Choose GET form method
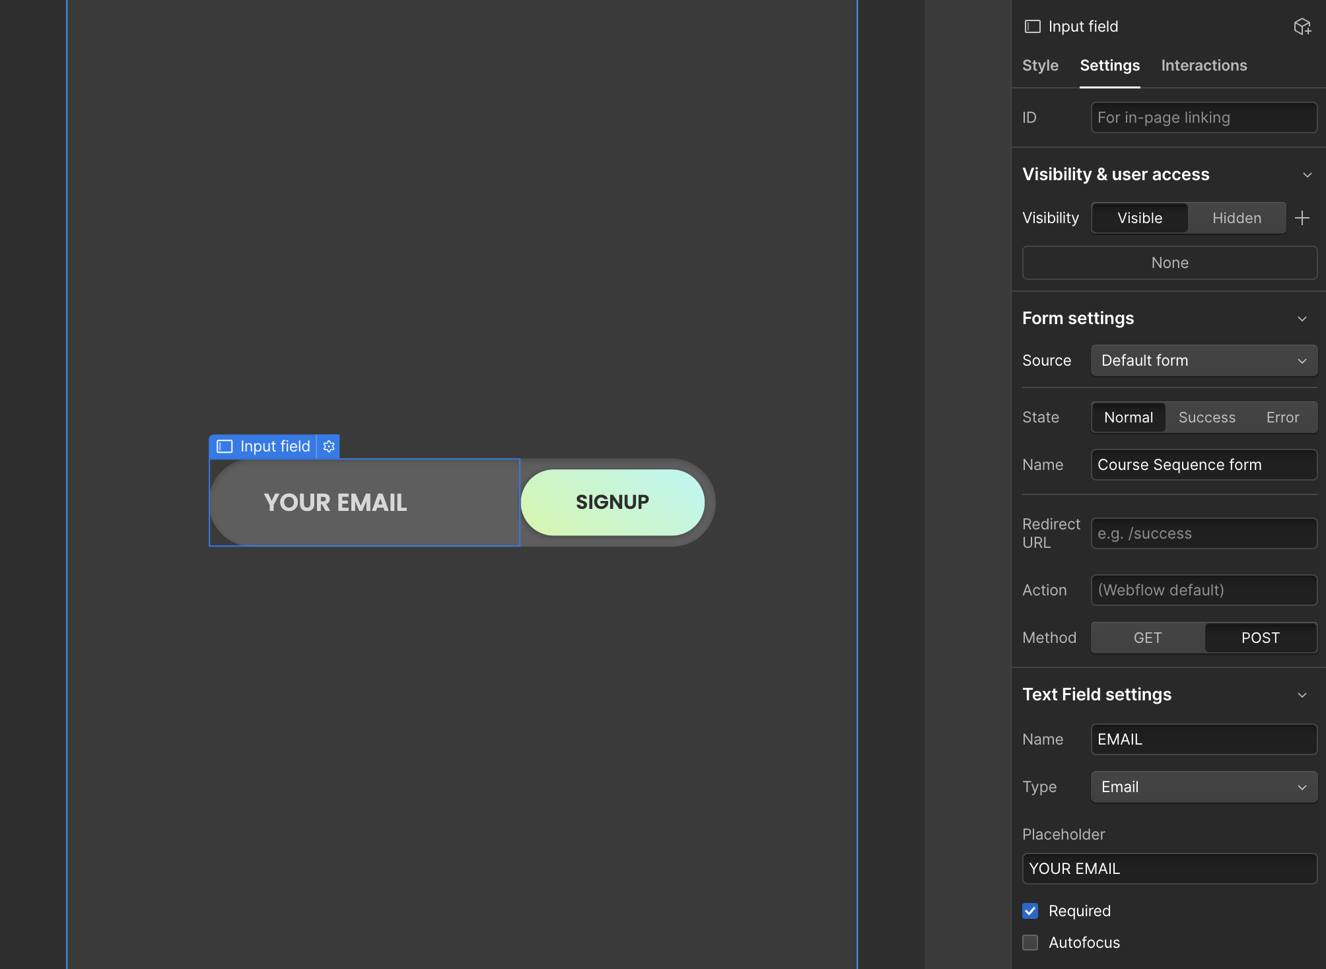The width and height of the screenshot is (1326, 969). click(1148, 638)
